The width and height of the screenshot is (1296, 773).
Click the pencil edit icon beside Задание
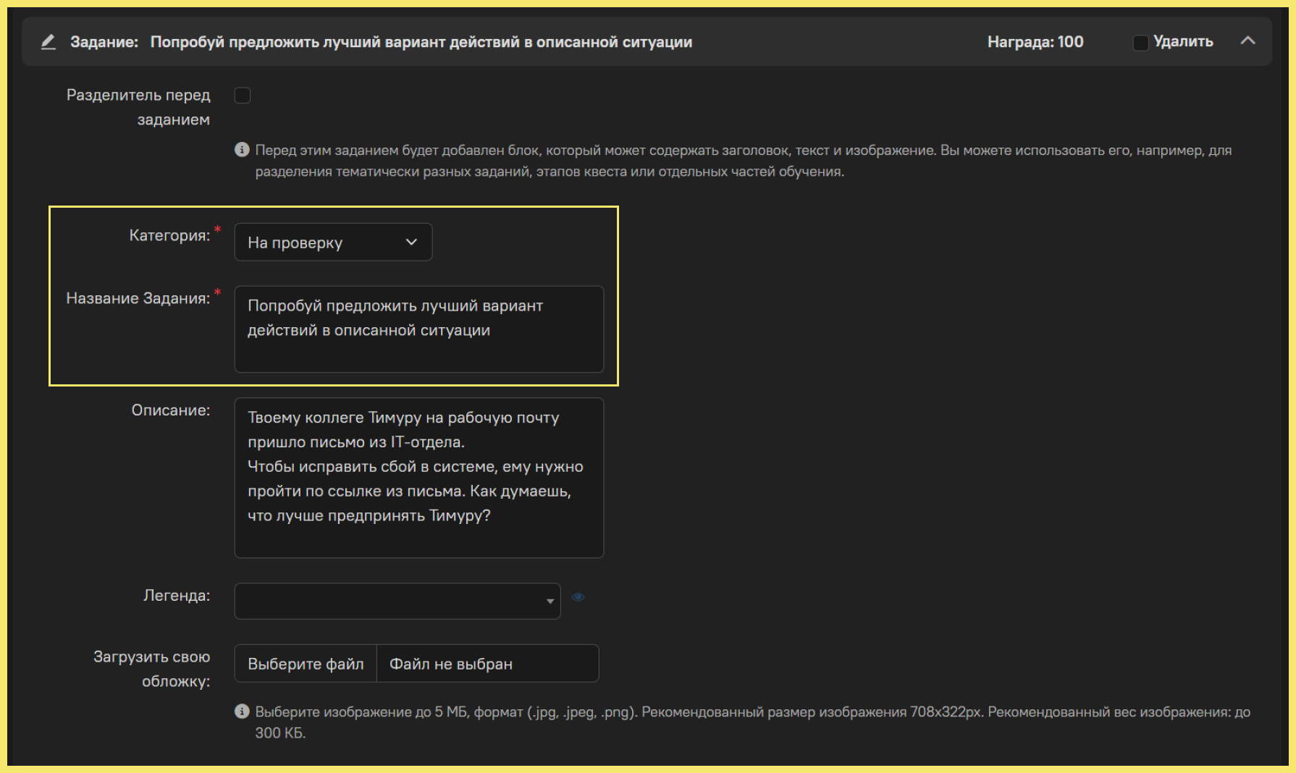(x=49, y=42)
